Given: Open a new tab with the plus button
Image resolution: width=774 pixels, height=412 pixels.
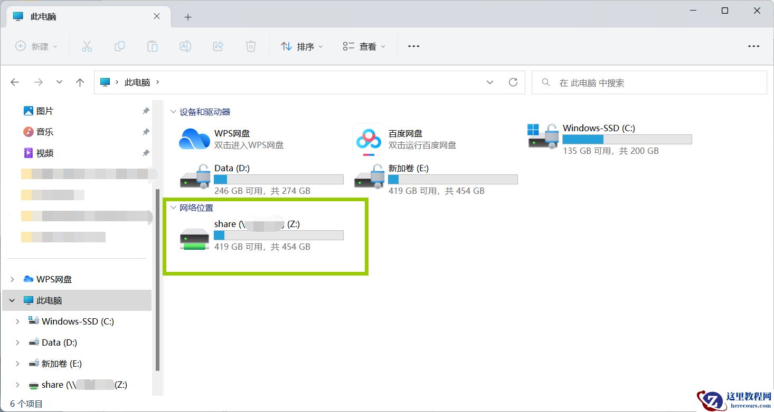Looking at the screenshot, I should (x=187, y=16).
